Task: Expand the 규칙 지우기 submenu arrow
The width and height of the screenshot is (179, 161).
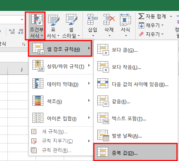Action: (x=89, y=141)
